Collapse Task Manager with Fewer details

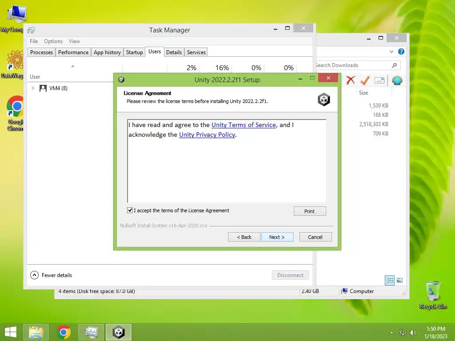pos(52,275)
